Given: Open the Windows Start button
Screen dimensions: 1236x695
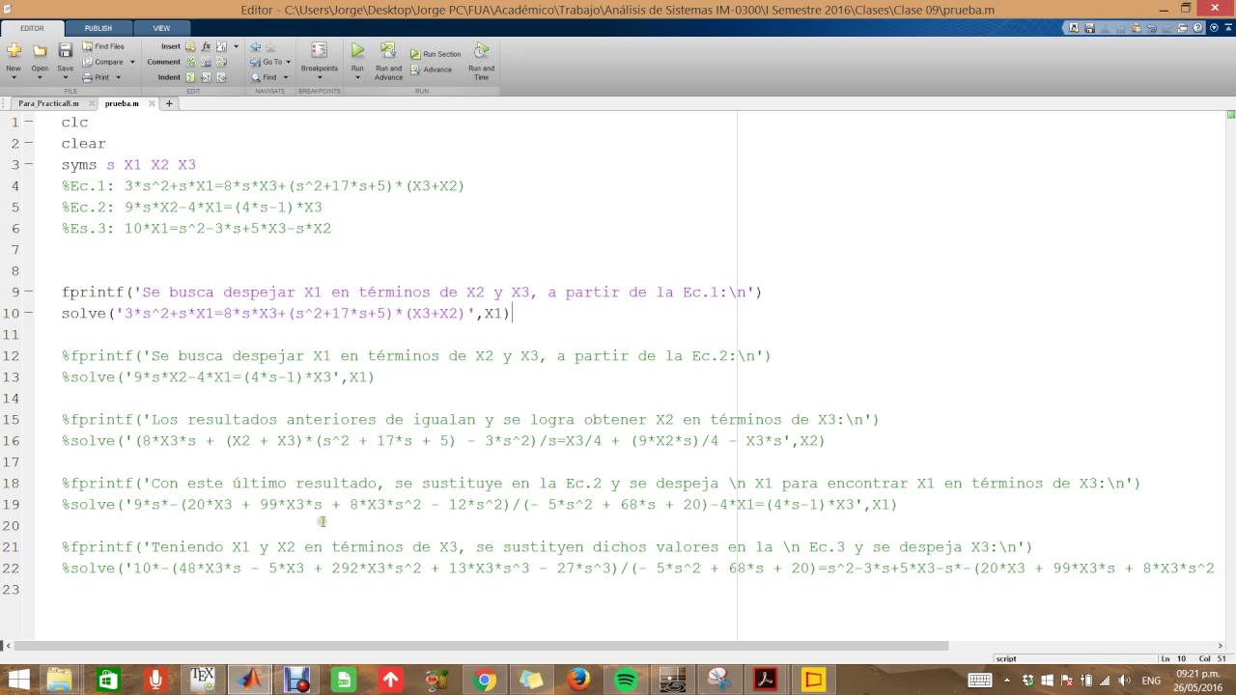Looking at the screenshot, I should point(17,680).
